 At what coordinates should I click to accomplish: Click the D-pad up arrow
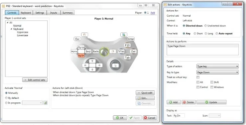pos(92,61)
